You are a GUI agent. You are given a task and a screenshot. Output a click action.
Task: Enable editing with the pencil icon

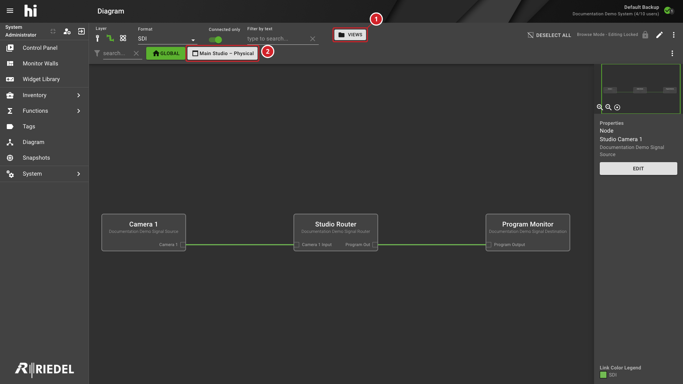tap(660, 35)
